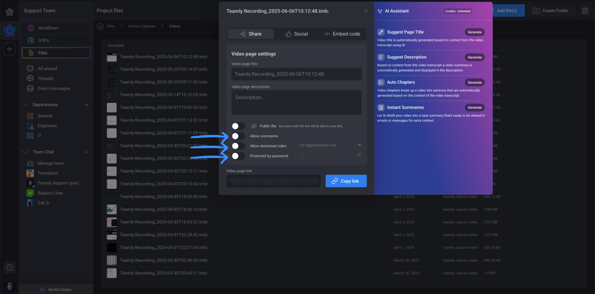Switch to the Social tab
Screen dimensions: 595x294
[296, 34]
